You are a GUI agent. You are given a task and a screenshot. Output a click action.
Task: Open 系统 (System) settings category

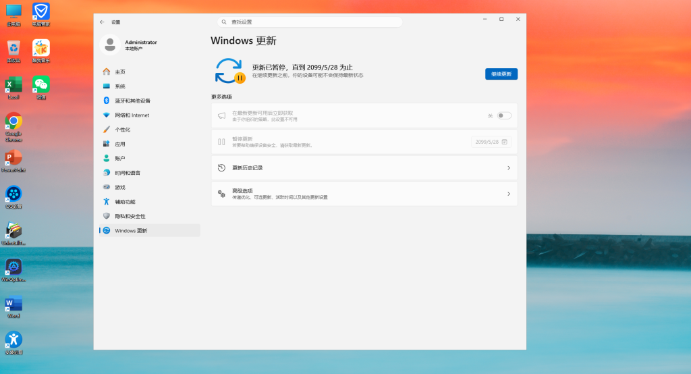149,86
